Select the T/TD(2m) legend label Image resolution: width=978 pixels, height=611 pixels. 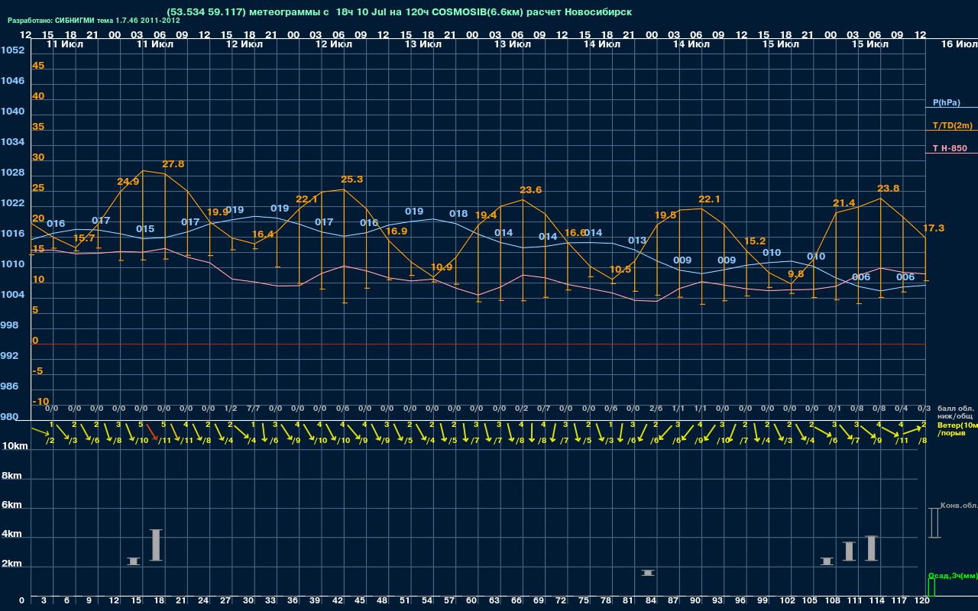(952, 125)
